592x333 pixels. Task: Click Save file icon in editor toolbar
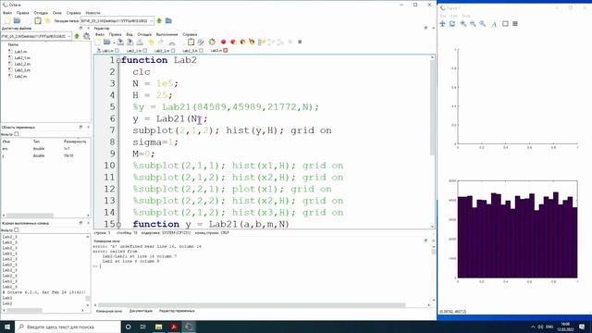120,42
